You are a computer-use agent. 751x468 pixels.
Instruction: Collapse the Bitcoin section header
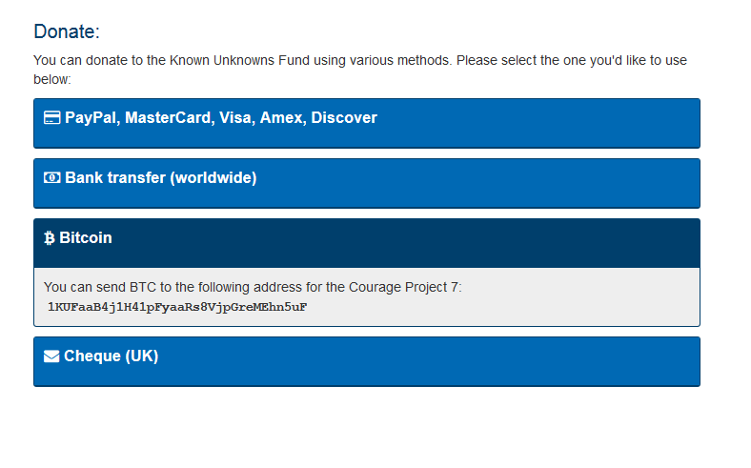tap(366, 243)
